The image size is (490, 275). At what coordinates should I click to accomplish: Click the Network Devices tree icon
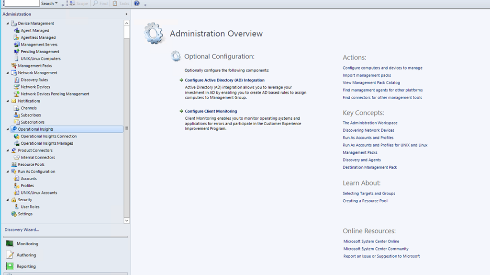coord(17,87)
